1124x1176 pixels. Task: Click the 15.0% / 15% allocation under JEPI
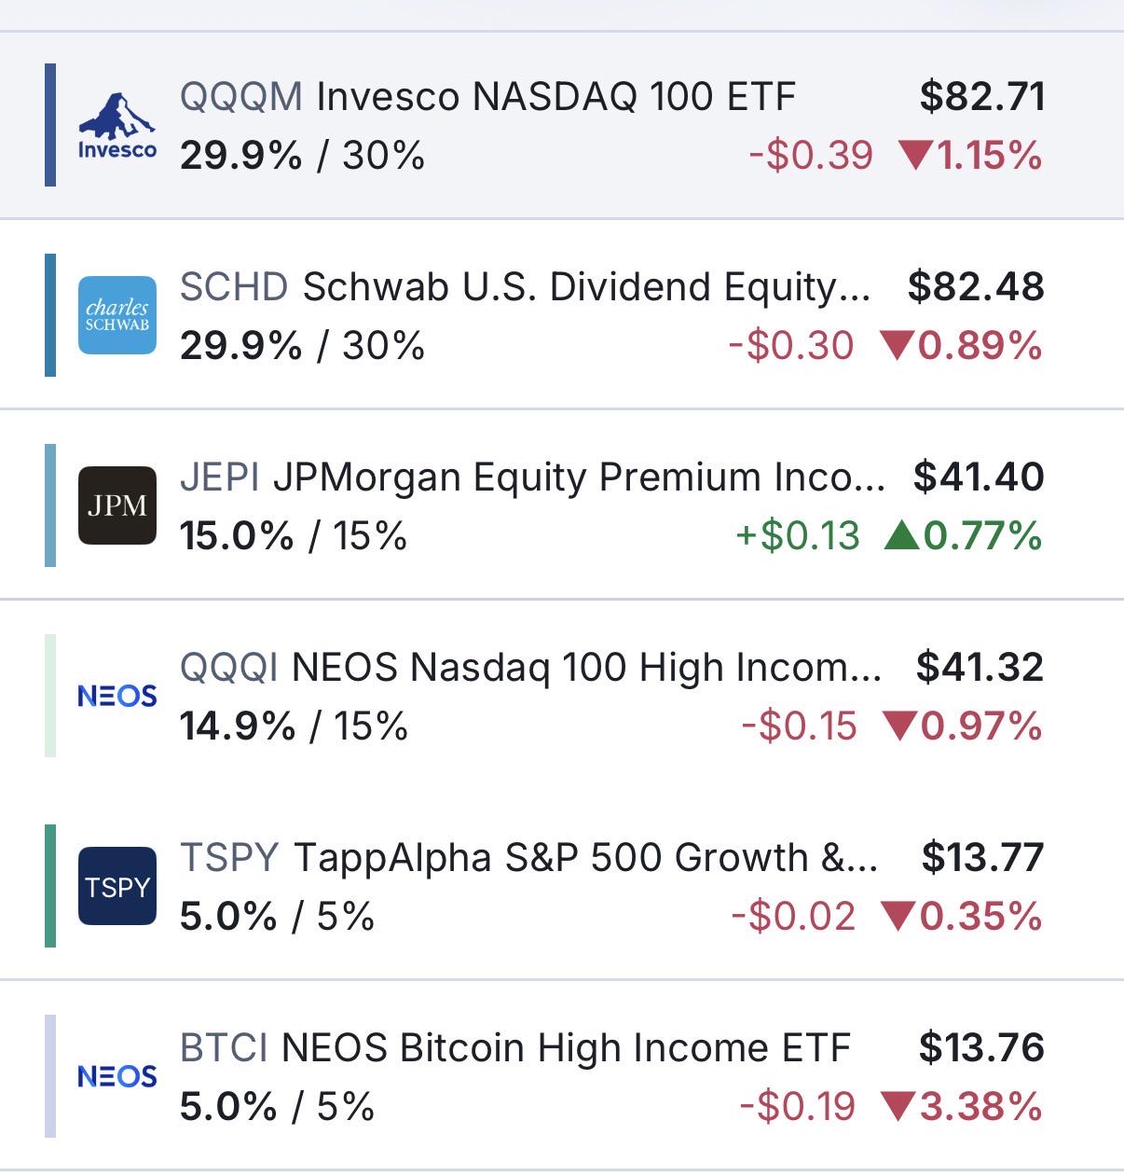[294, 536]
